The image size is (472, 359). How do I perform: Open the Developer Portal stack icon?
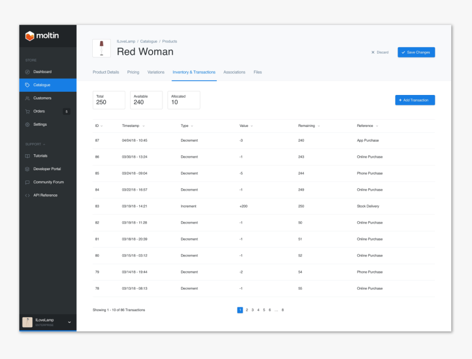pyautogui.click(x=27, y=169)
